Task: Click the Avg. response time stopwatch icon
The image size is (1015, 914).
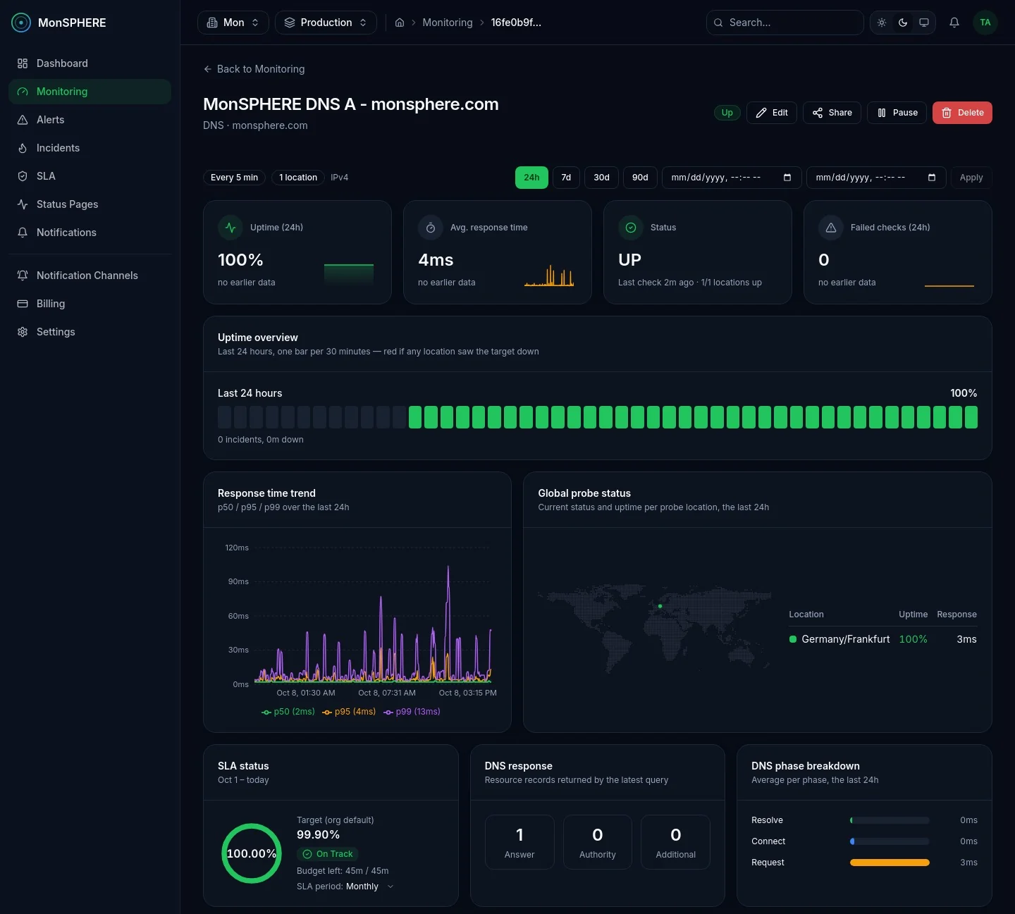Action: [431, 228]
